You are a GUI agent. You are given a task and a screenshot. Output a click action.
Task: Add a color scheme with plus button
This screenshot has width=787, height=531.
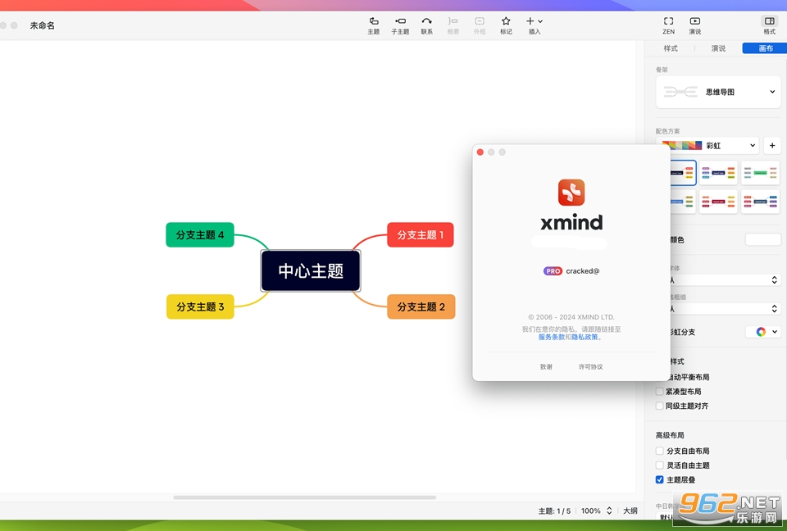point(772,146)
